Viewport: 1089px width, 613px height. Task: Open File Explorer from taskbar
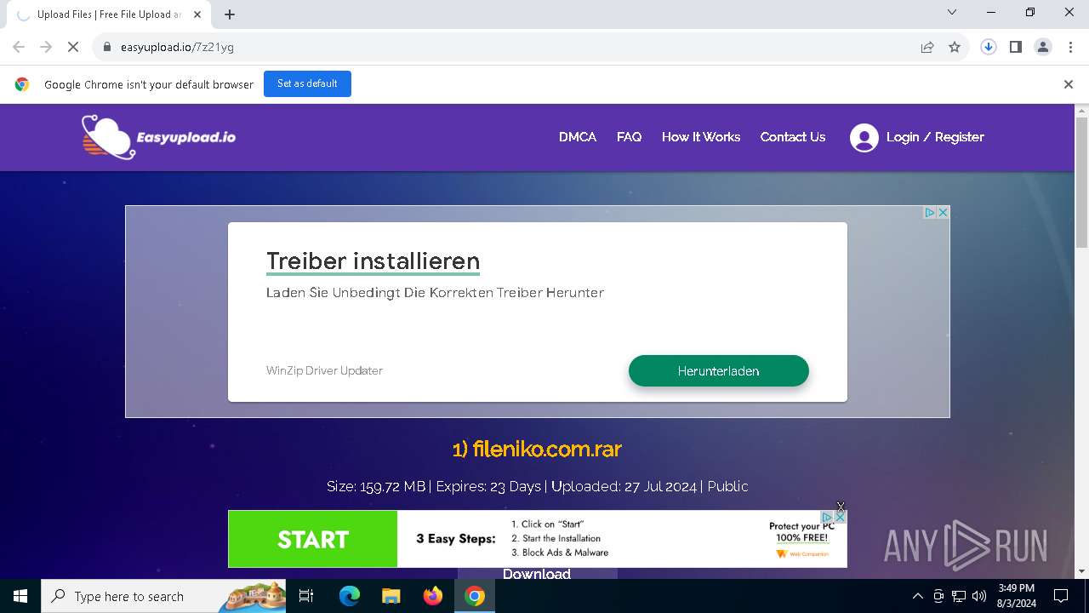[391, 596]
